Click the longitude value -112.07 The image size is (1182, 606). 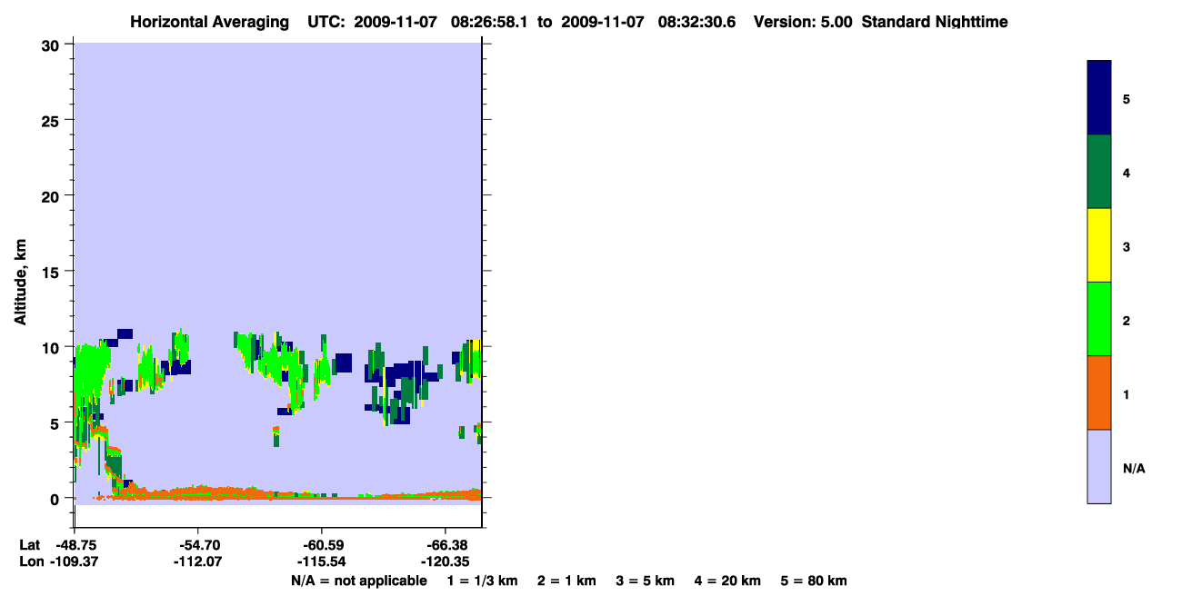tap(197, 561)
